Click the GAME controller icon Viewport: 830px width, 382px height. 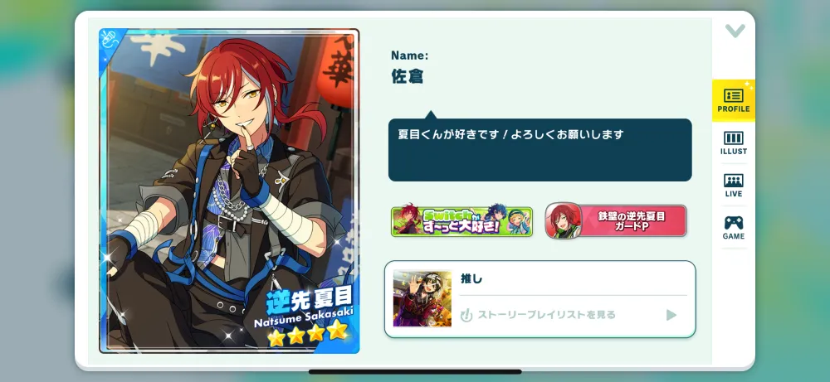coord(733,222)
